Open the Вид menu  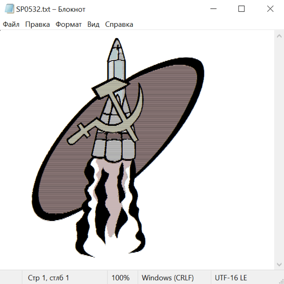(x=93, y=25)
